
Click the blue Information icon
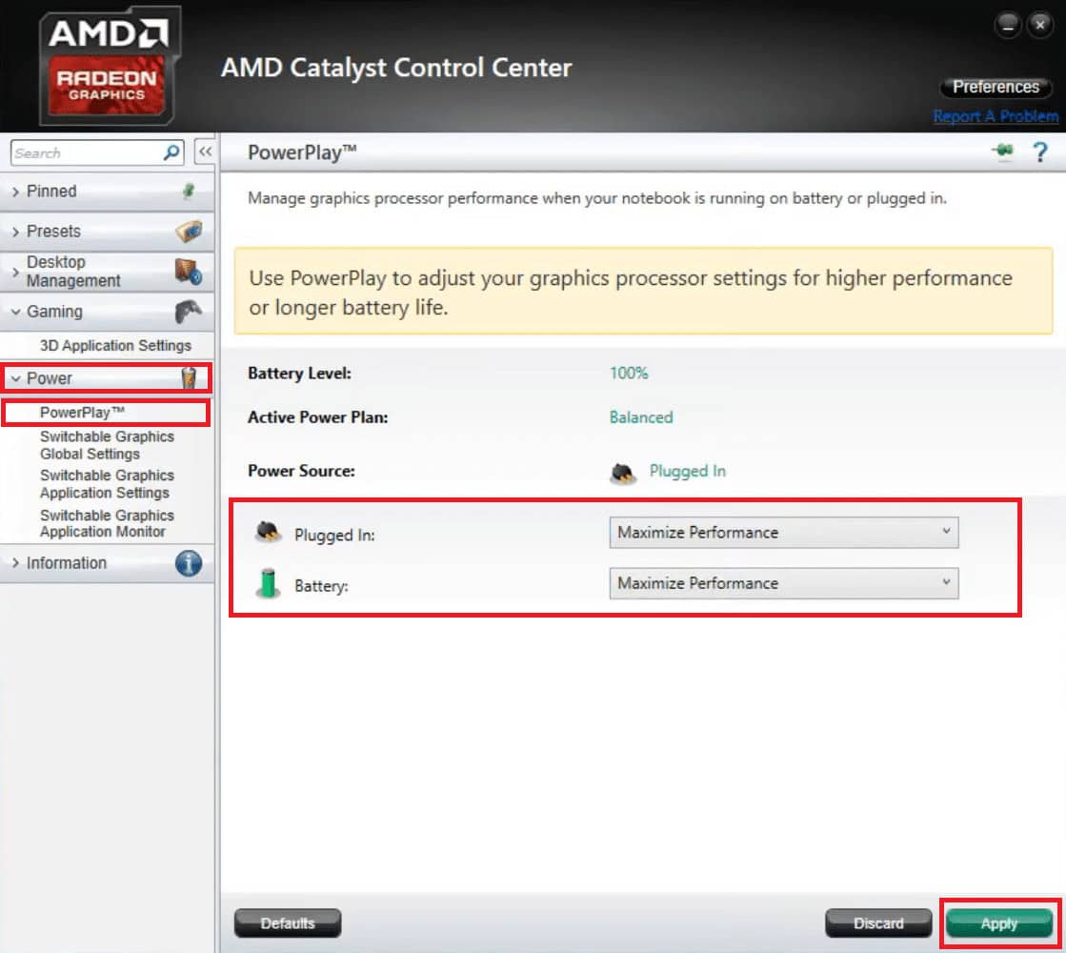[x=189, y=563]
